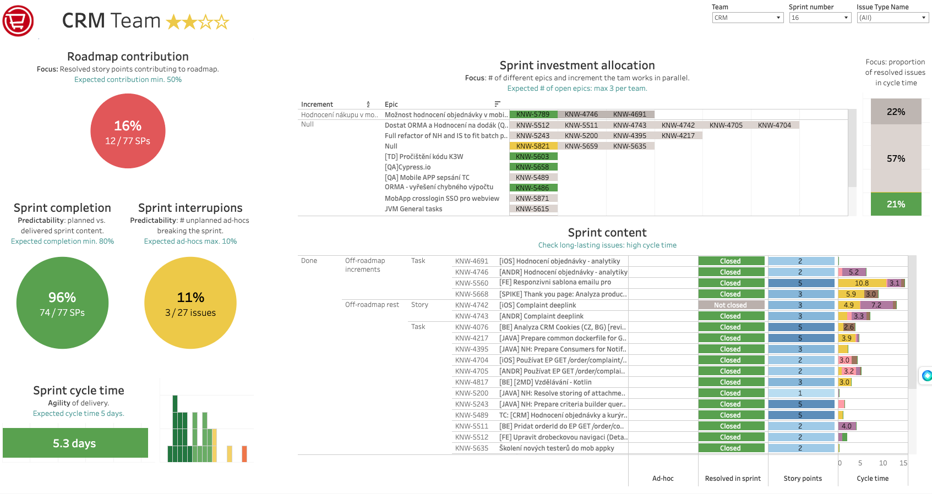
Task: Click 'Off-roadmap rest' group label
Action: [x=372, y=305]
